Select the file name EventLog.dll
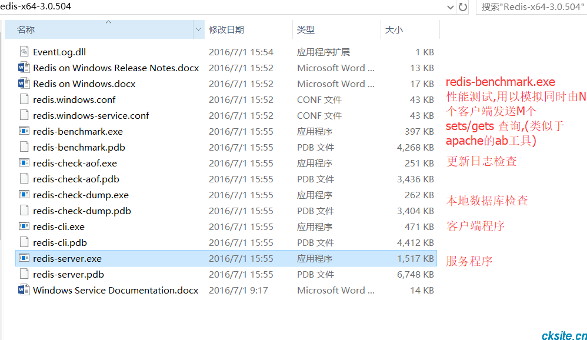 [x=59, y=52]
